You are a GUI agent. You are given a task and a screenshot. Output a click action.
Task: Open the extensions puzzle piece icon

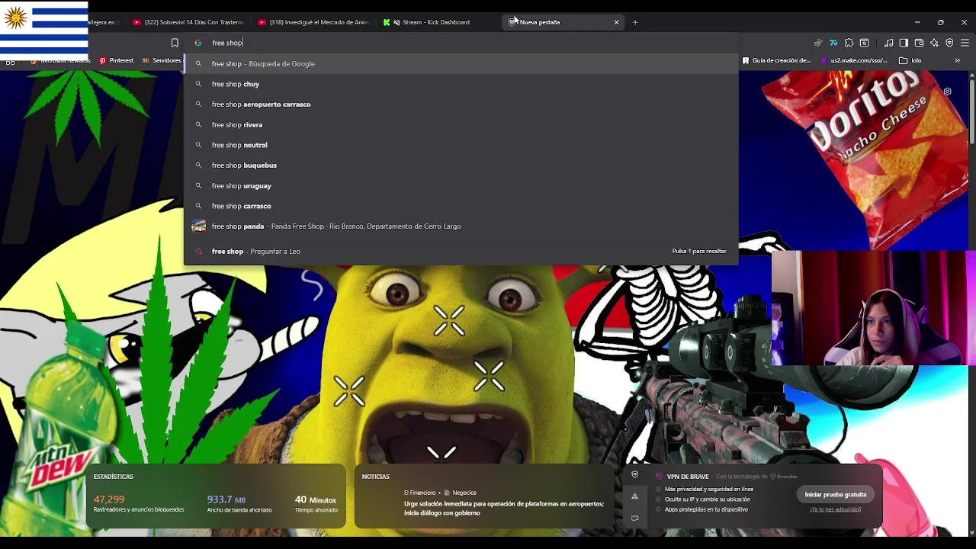click(x=849, y=43)
